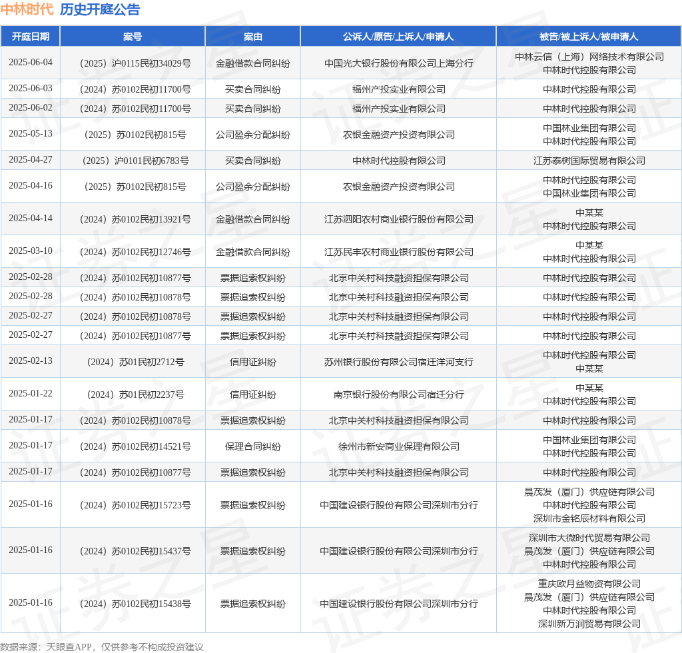Select date cell 2025-06-03
Screen dimensions: 682x653
point(31,89)
